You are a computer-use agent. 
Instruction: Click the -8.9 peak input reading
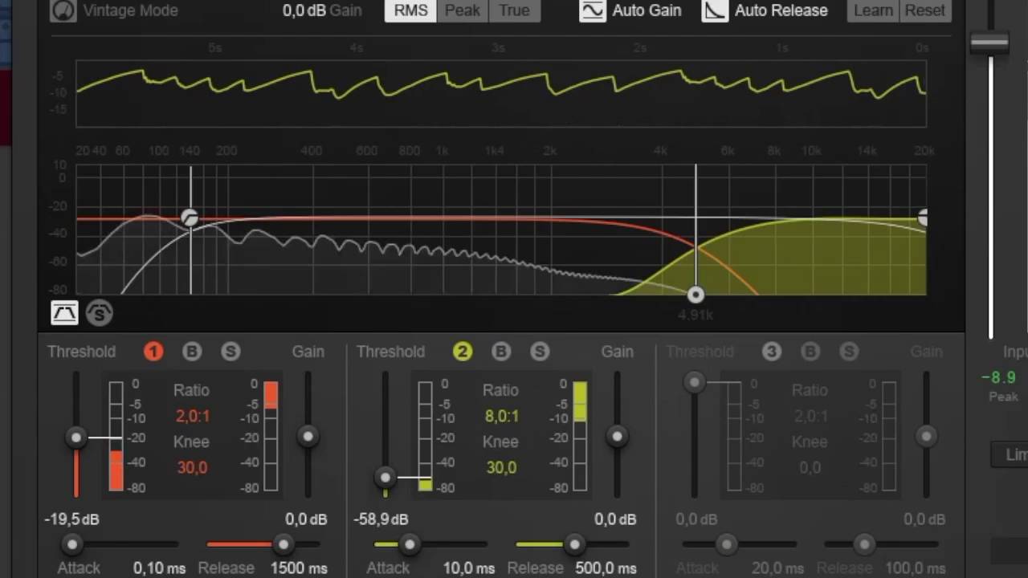click(998, 377)
